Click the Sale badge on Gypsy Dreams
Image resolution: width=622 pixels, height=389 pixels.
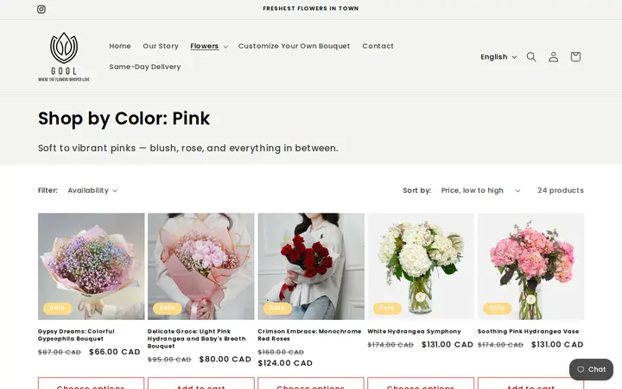tap(58, 308)
